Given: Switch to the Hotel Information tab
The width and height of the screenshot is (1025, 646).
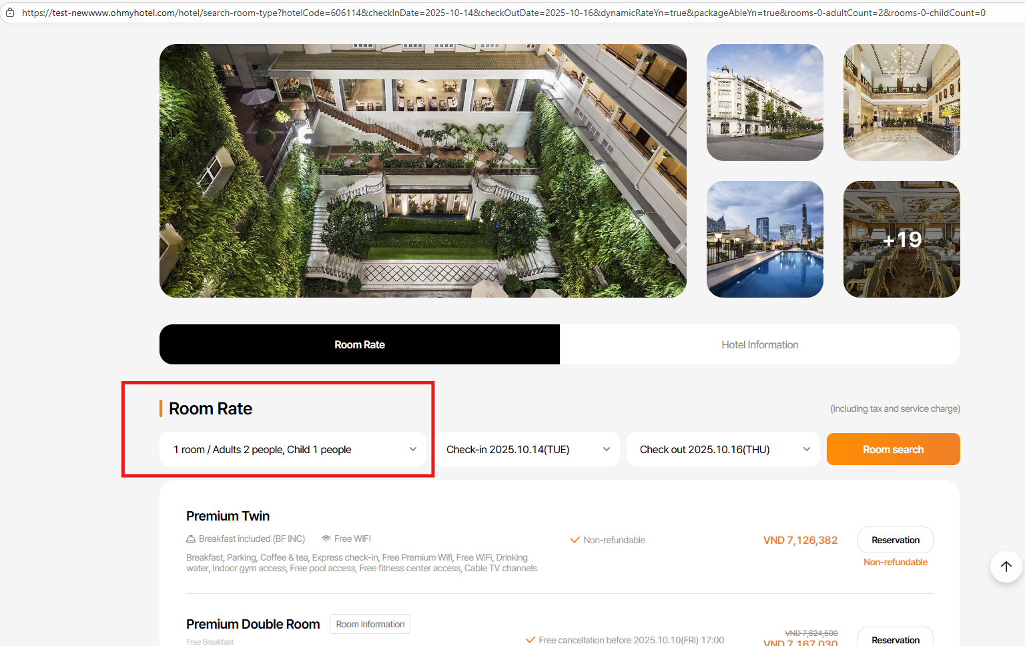Looking at the screenshot, I should pos(760,344).
